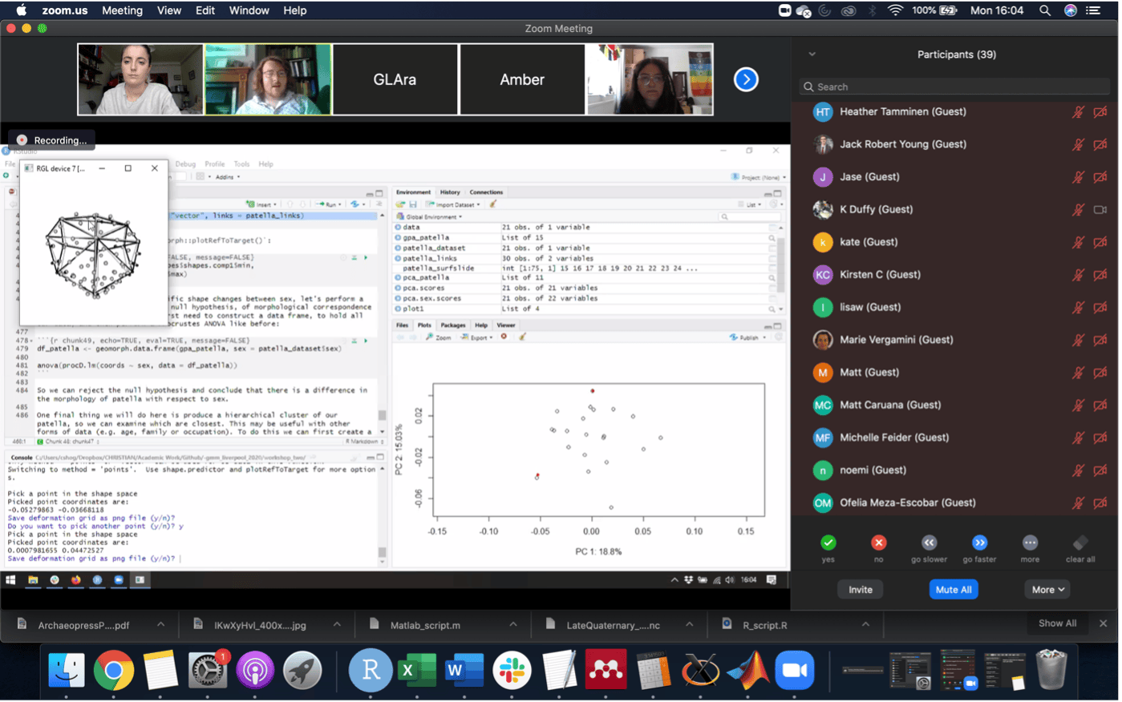Open Slack from the dock
The width and height of the screenshot is (1122, 702).
coord(512,670)
